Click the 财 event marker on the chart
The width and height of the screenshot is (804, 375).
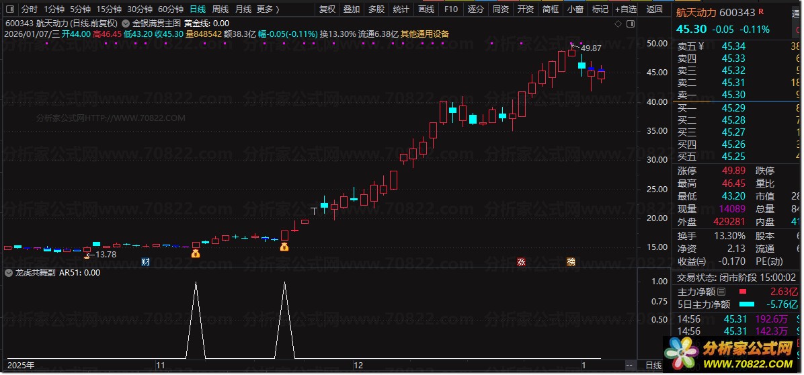click(x=145, y=262)
